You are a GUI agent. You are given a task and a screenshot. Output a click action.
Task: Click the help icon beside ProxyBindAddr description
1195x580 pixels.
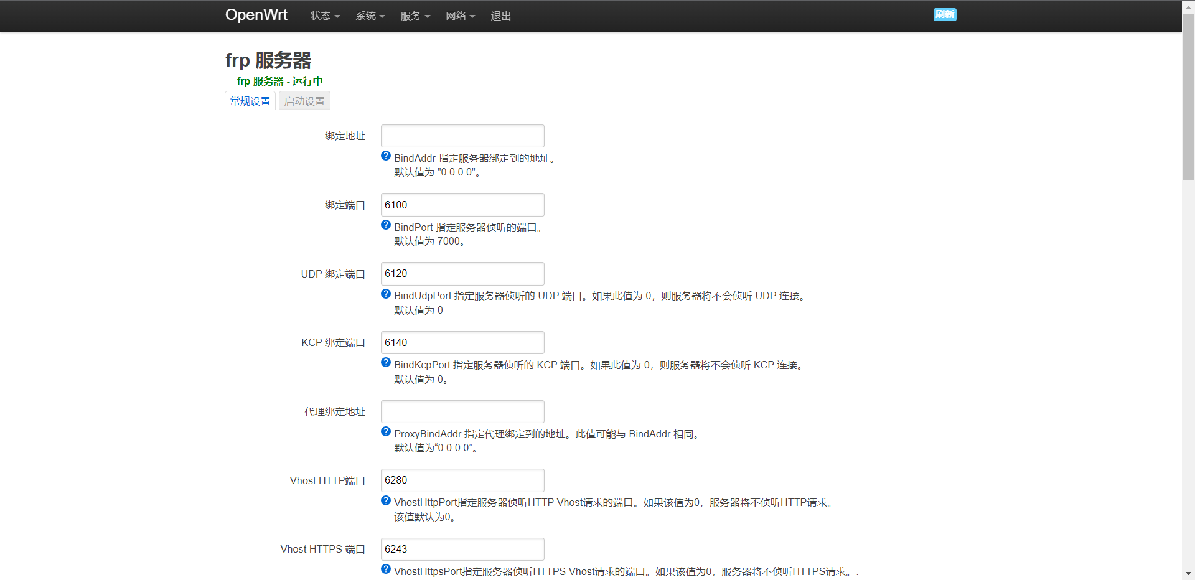386,432
